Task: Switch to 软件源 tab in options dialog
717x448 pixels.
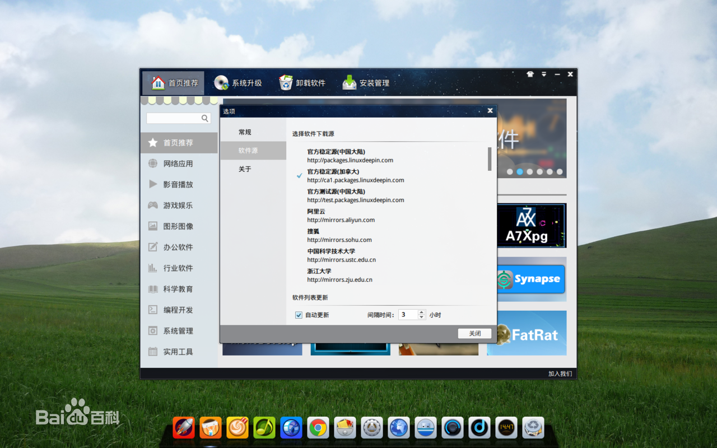Action: click(253, 151)
